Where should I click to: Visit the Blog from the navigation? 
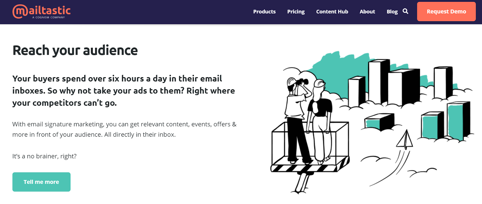point(392,12)
